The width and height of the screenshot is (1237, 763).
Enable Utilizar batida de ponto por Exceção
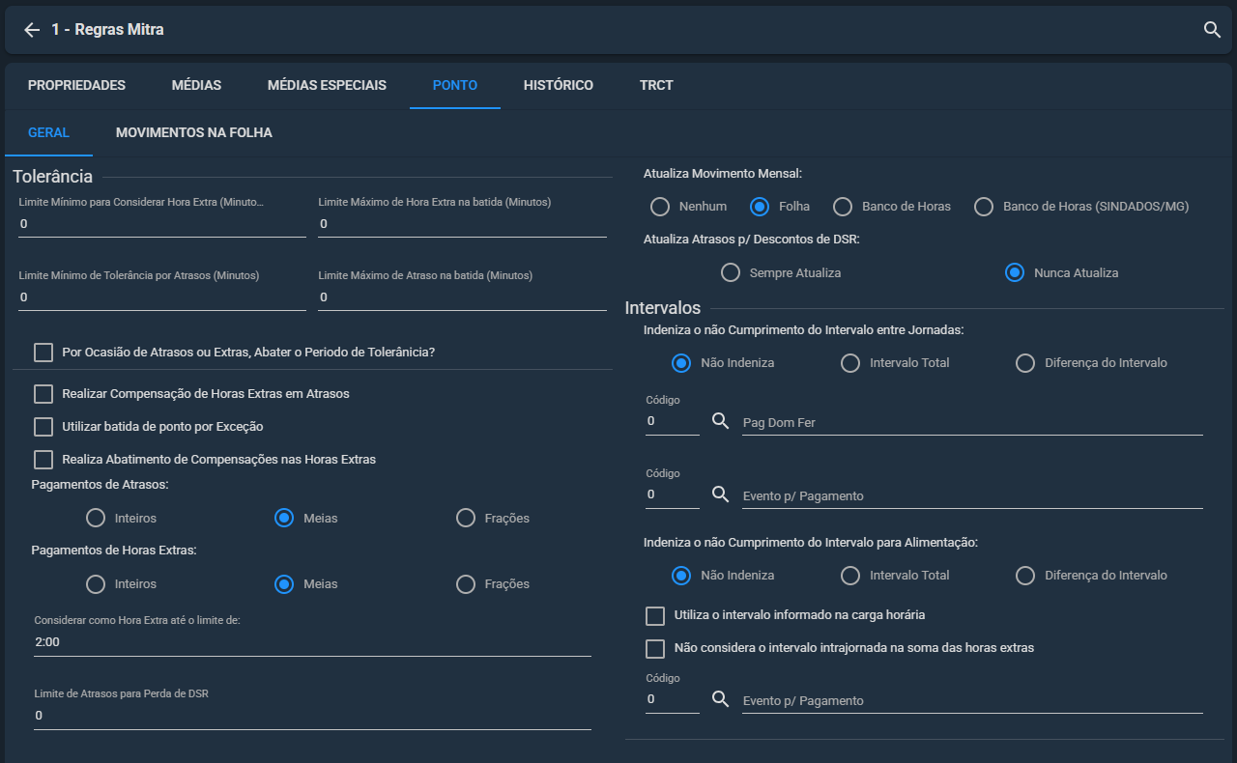click(x=43, y=427)
